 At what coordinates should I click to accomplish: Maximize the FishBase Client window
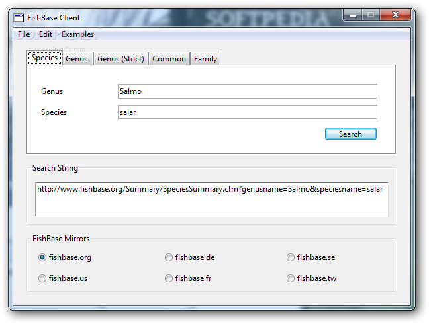(x=371, y=15)
